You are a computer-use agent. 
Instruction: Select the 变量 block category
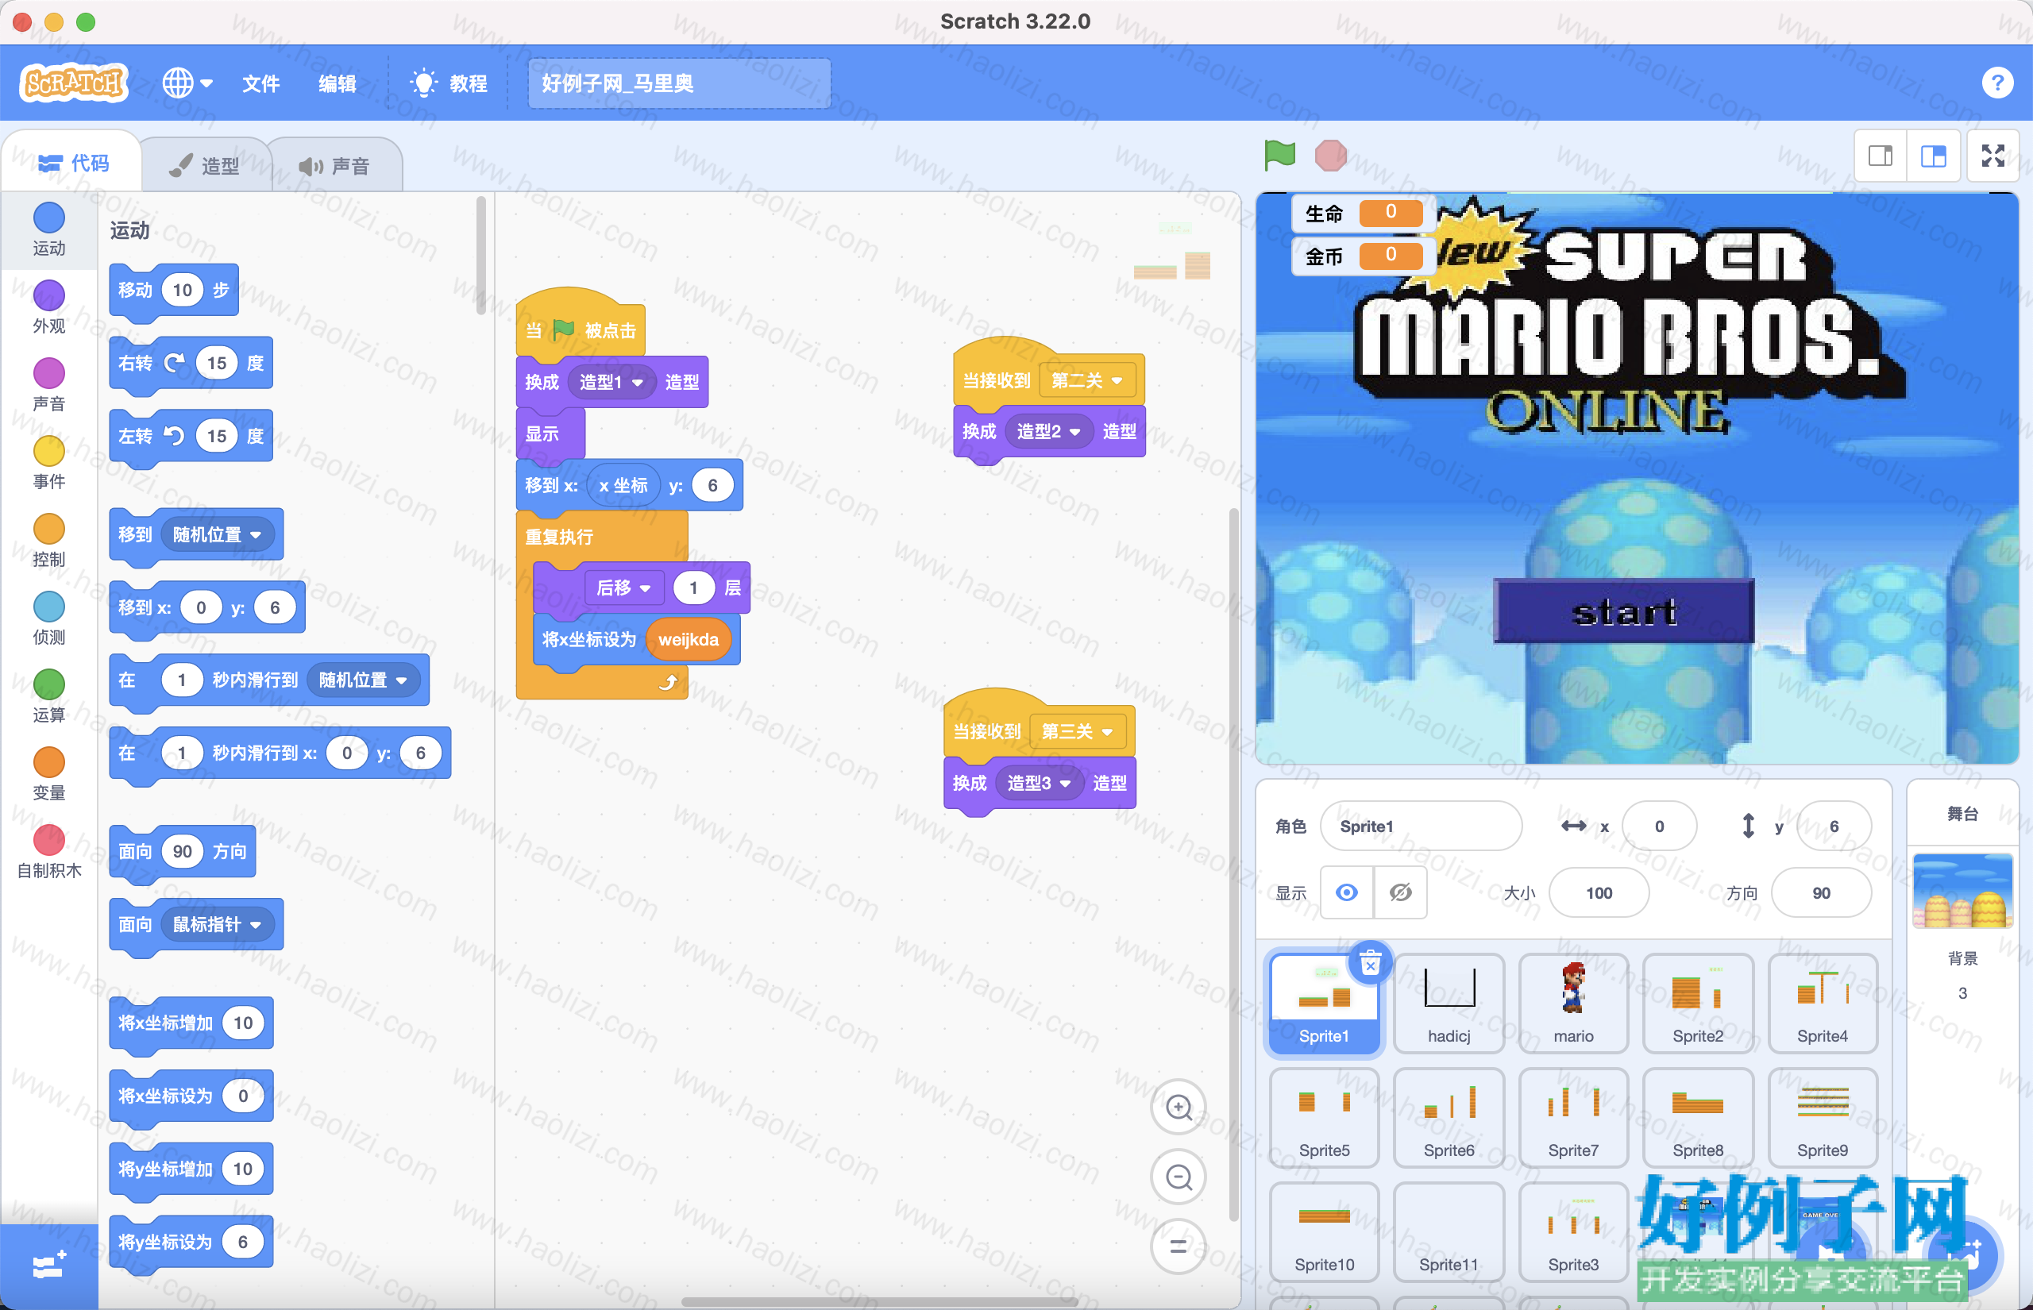[49, 774]
